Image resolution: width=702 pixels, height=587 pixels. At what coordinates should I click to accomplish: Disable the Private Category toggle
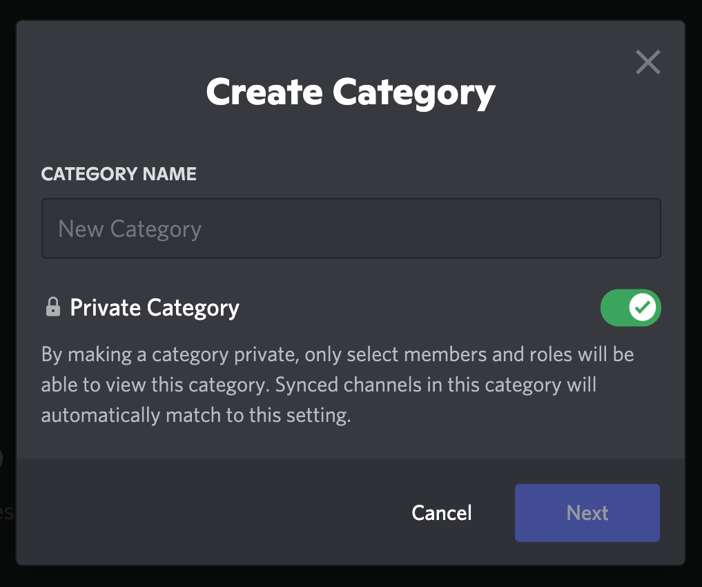[x=630, y=307]
